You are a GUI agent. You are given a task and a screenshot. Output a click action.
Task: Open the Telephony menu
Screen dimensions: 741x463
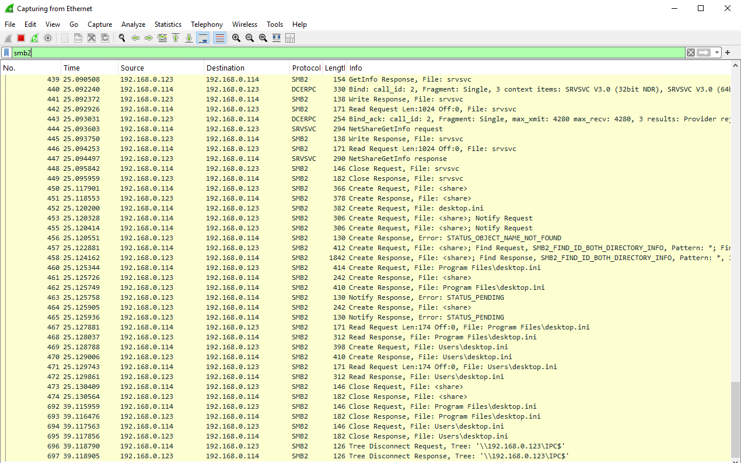tap(207, 24)
